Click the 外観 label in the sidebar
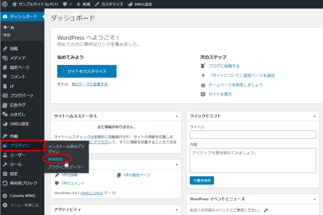 (x=14, y=136)
